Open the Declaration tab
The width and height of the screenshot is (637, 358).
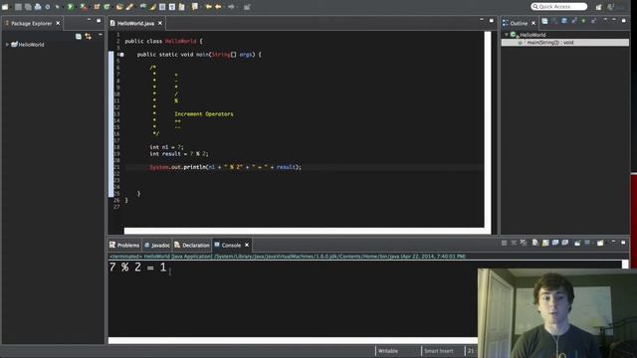pyautogui.click(x=192, y=246)
